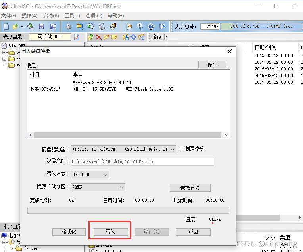
Task: Select the drivers folder in local tree
Action: [x=29, y=248]
